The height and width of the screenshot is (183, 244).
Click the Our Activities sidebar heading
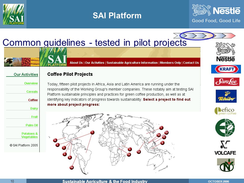tap(26, 74)
